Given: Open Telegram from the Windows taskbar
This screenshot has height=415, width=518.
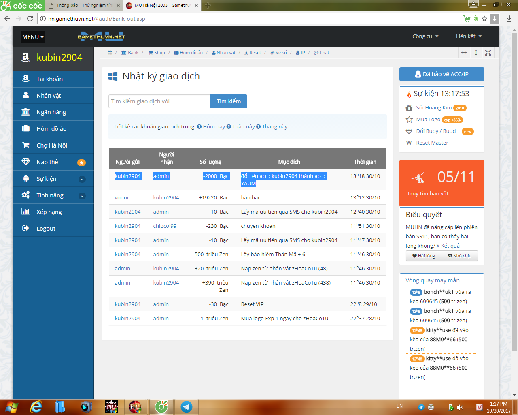Looking at the screenshot, I should 186,406.
